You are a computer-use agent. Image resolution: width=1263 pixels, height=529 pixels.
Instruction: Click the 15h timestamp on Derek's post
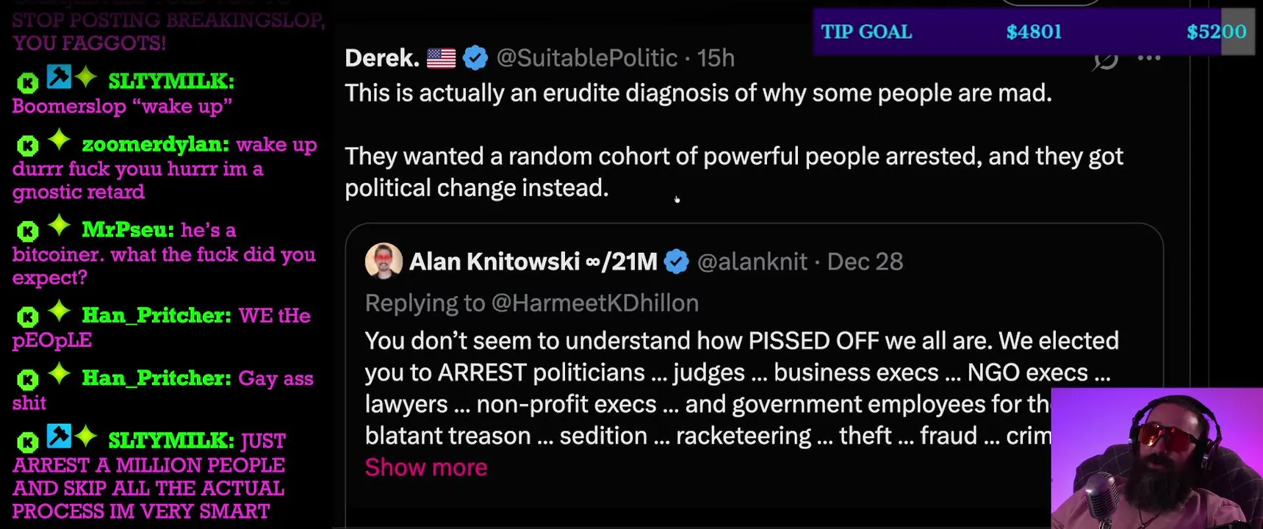(716, 58)
